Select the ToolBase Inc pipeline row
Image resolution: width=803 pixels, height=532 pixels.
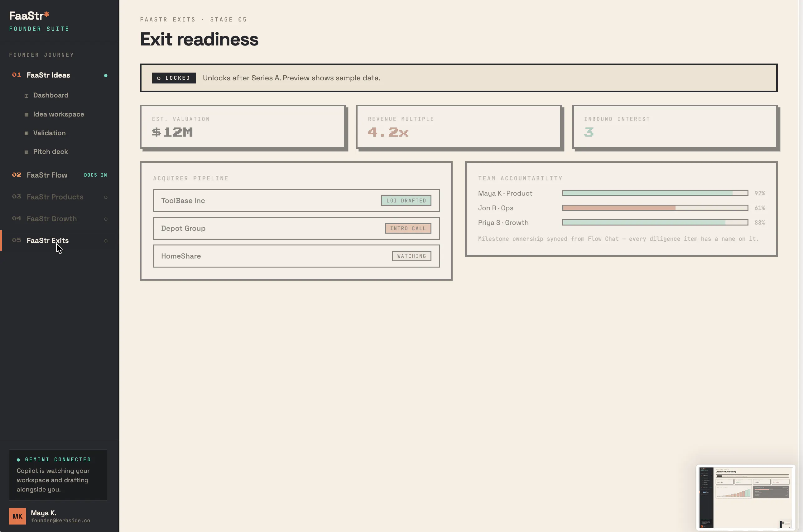296,201
